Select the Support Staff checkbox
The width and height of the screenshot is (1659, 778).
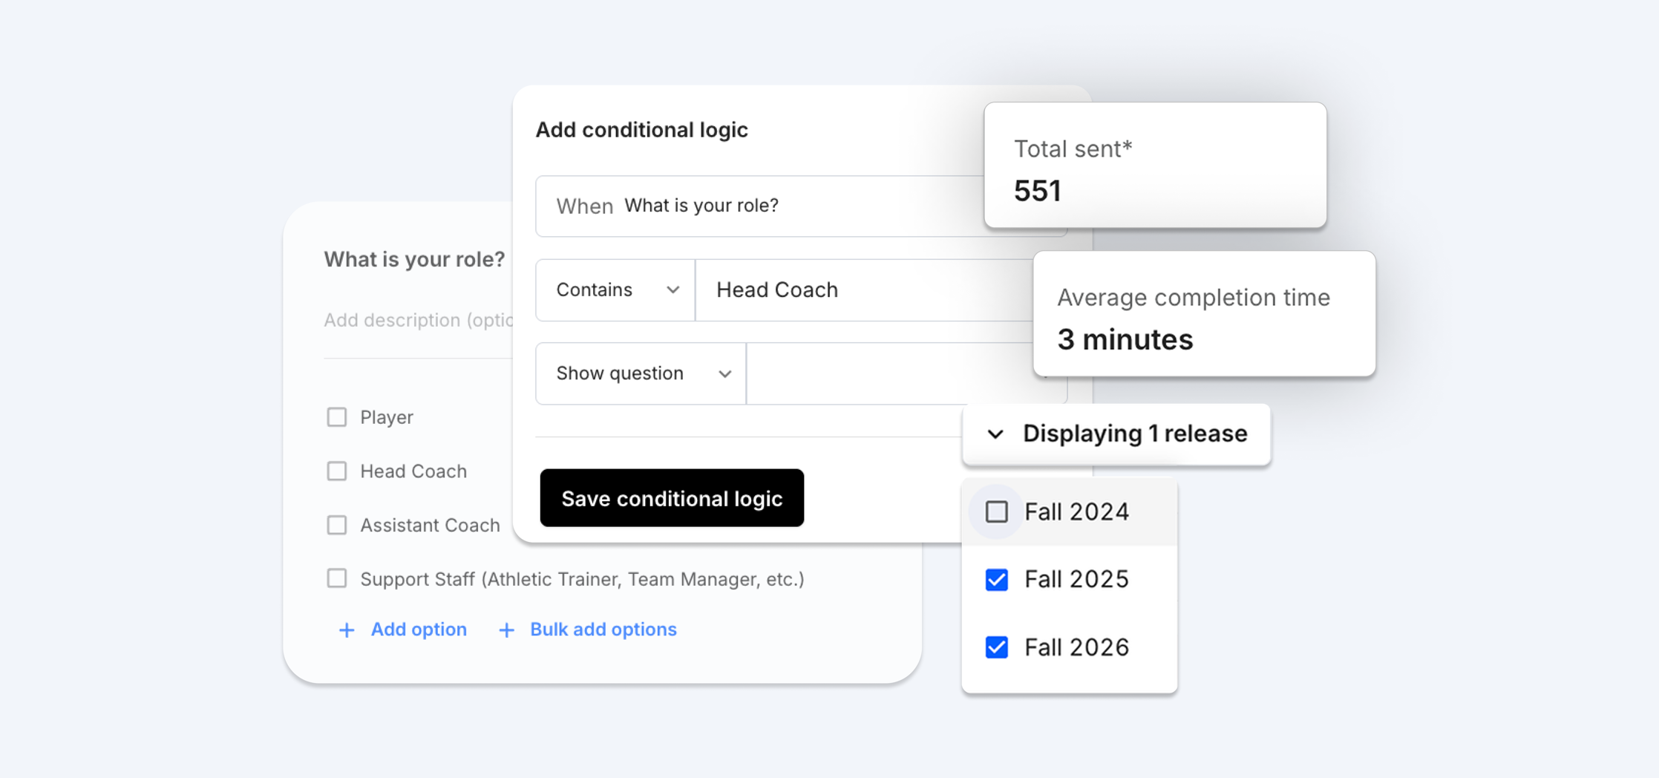pyautogui.click(x=337, y=578)
